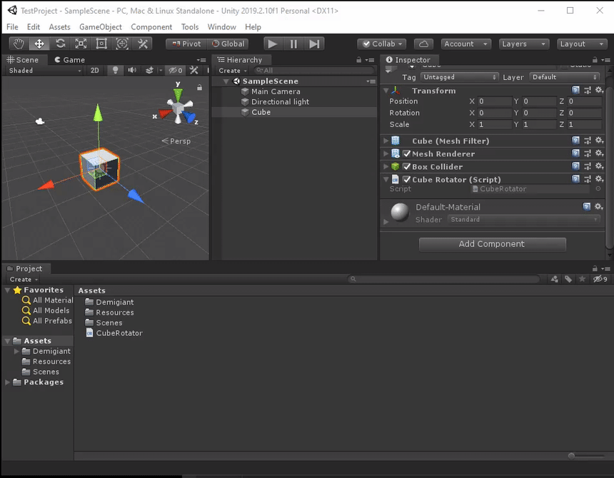Open the Window menu
The image size is (614, 478).
pyautogui.click(x=221, y=26)
